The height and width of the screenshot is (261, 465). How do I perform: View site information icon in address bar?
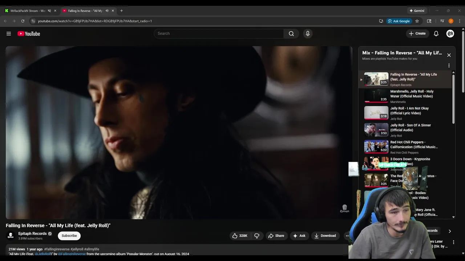click(x=33, y=21)
